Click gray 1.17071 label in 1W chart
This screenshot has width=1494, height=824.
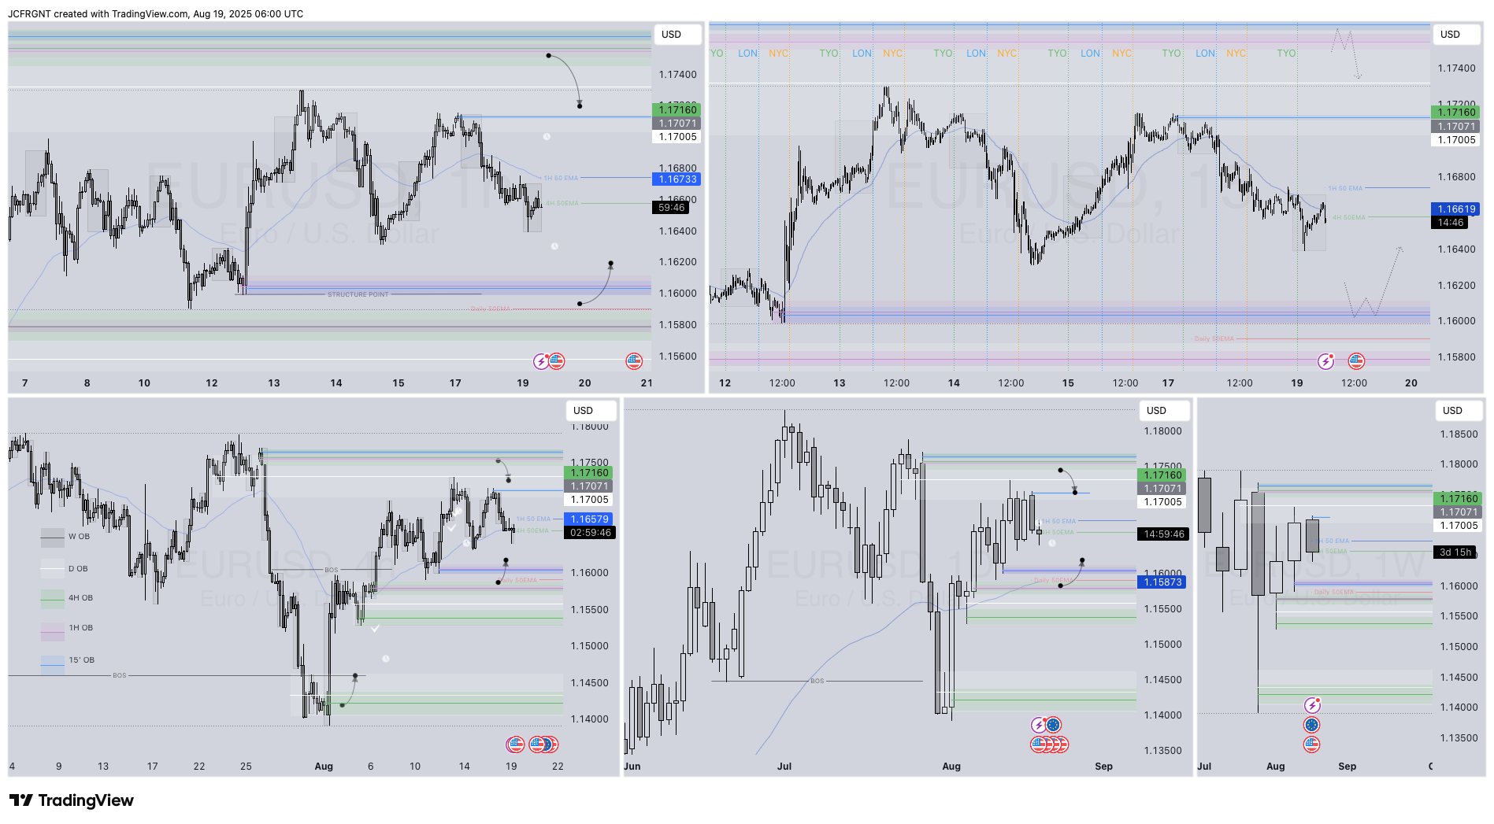coord(1458,512)
